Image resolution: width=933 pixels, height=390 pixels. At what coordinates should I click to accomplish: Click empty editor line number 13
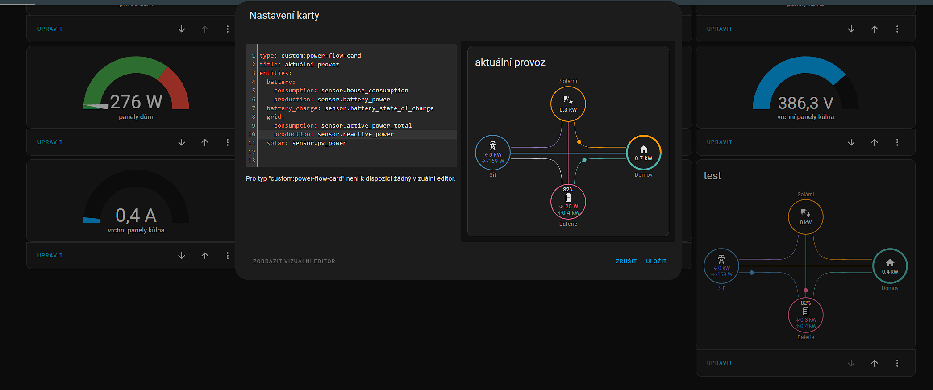(x=252, y=161)
